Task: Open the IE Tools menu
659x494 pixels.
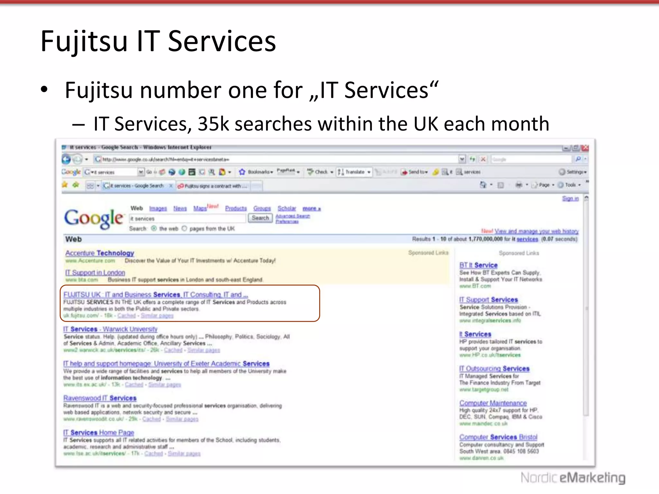Action: click(570, 185)
